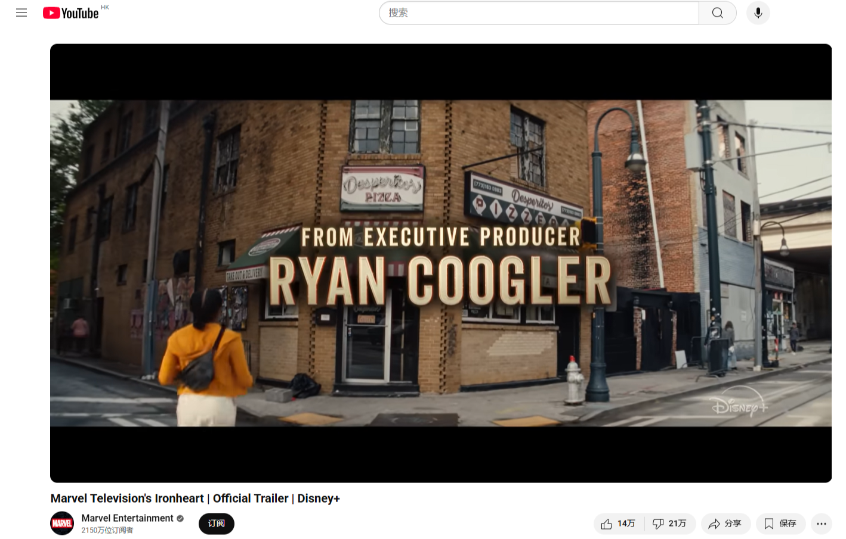Open the three-dot more actions menu
846x539 pixels.
coord(821,524)
